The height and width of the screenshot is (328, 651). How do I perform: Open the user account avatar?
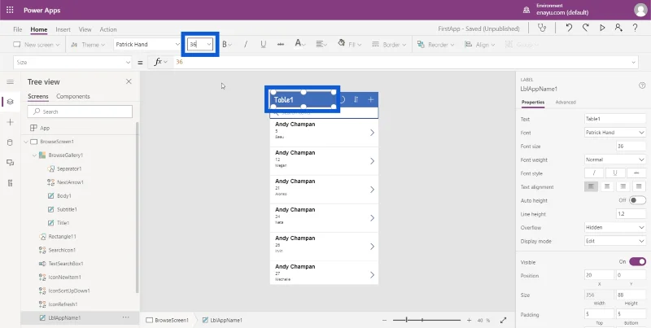point(640,10)
